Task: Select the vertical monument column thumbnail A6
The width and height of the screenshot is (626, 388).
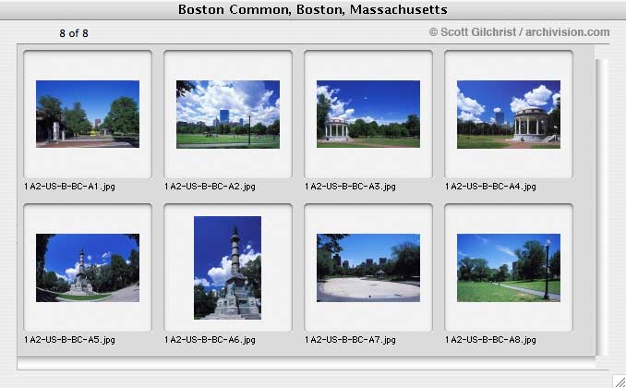Action: click(x=227, y=268)
